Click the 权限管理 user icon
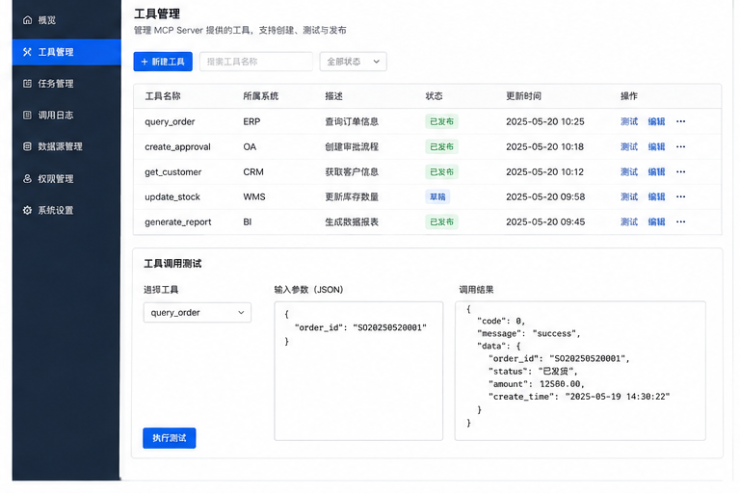This screenshot has width=740, height=493. click(x=27, y=178)
